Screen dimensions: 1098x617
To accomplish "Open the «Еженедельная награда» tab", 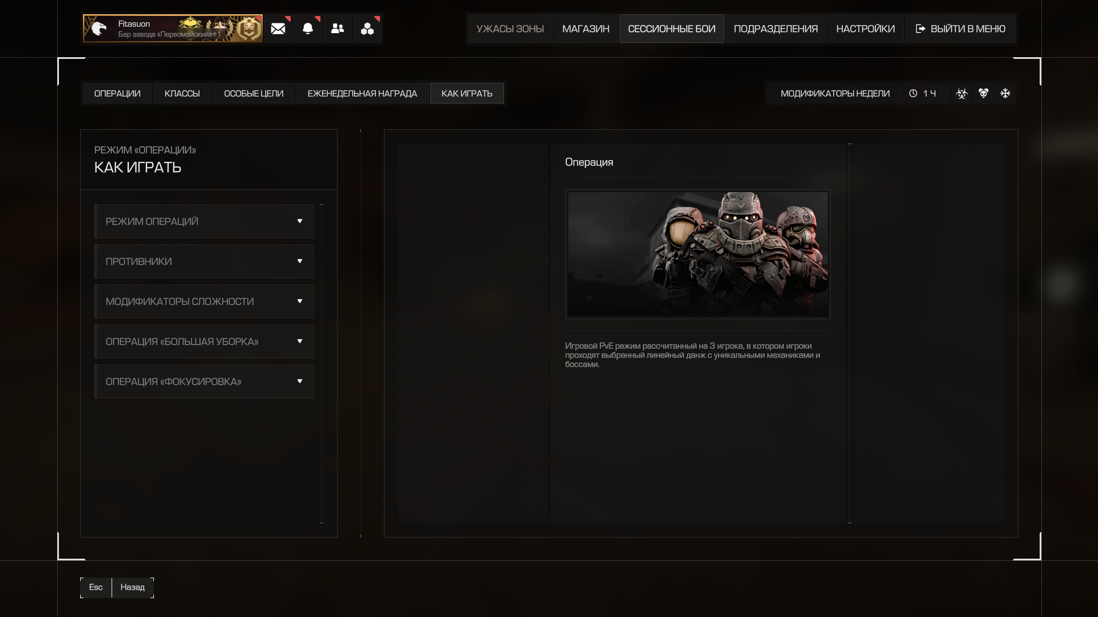I will coord(362,93).
